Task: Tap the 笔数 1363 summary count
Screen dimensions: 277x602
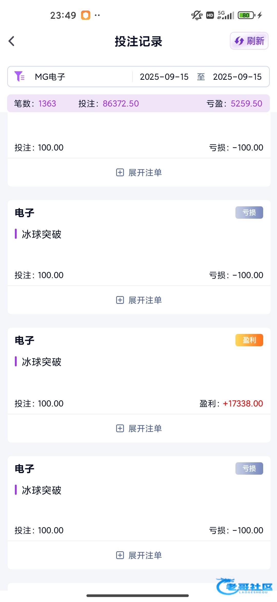Action: click(35, 103)
